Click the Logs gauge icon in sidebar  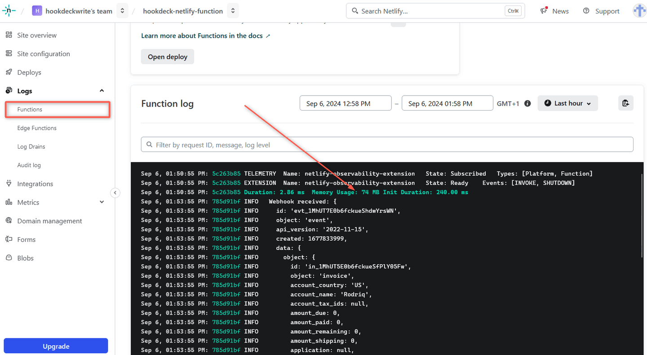[9, 90]
